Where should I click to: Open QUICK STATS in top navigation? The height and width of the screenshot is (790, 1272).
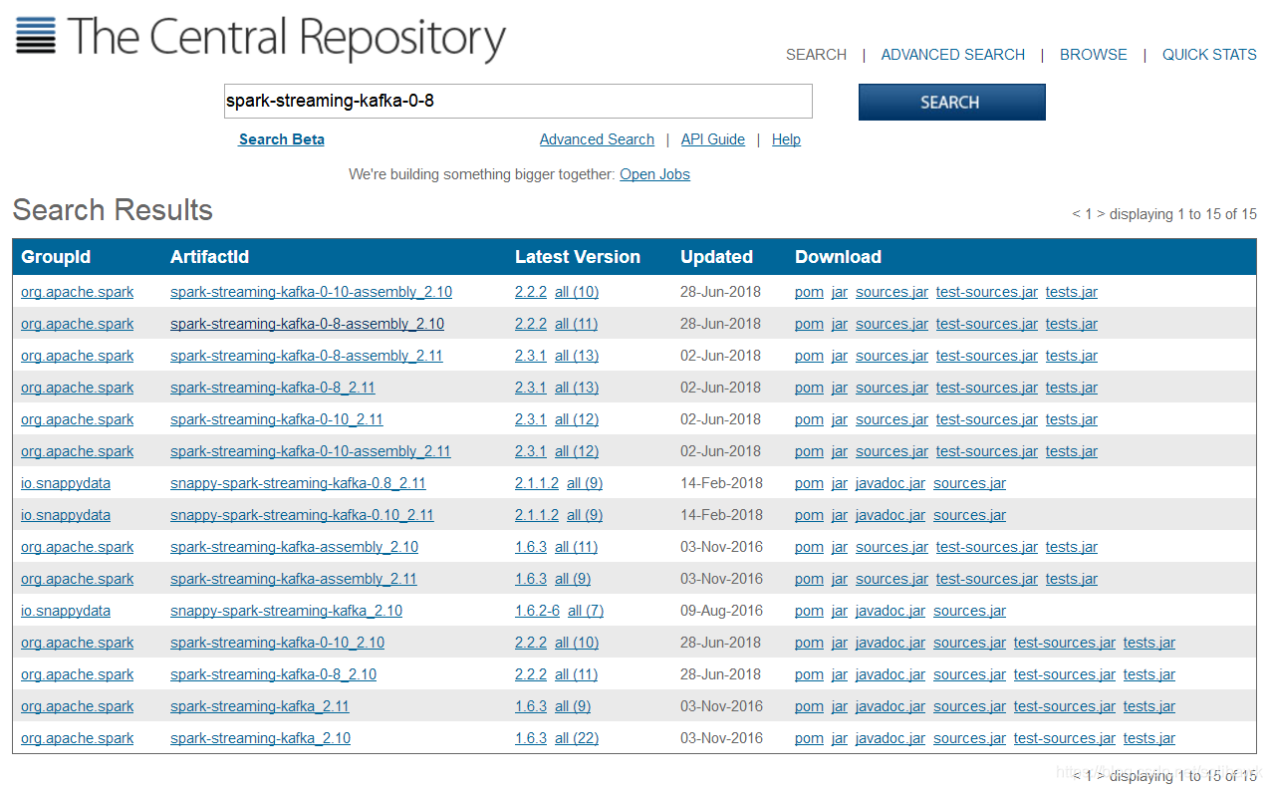[1209, 55]
